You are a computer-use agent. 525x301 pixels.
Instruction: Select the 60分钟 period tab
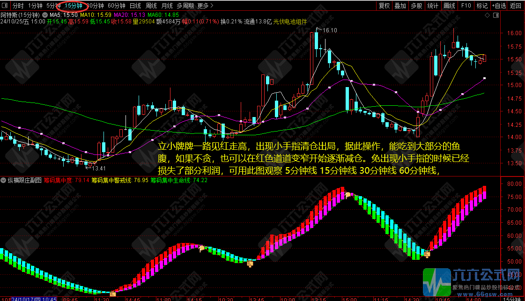(117, 6)
